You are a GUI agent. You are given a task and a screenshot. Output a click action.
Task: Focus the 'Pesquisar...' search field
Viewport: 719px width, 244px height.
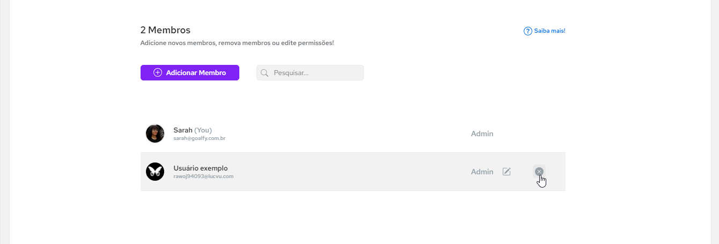click(310, 73)
